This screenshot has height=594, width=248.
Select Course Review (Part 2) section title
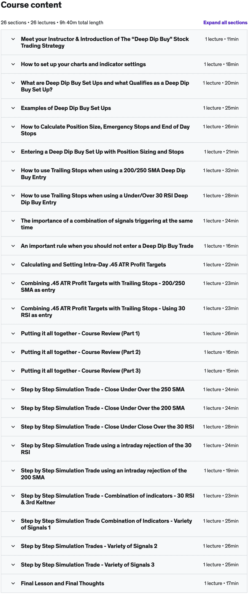[x=81, y=352]
